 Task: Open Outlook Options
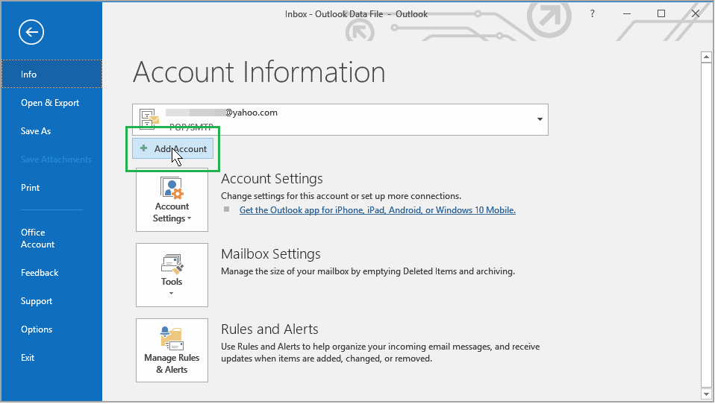(37, 329)
